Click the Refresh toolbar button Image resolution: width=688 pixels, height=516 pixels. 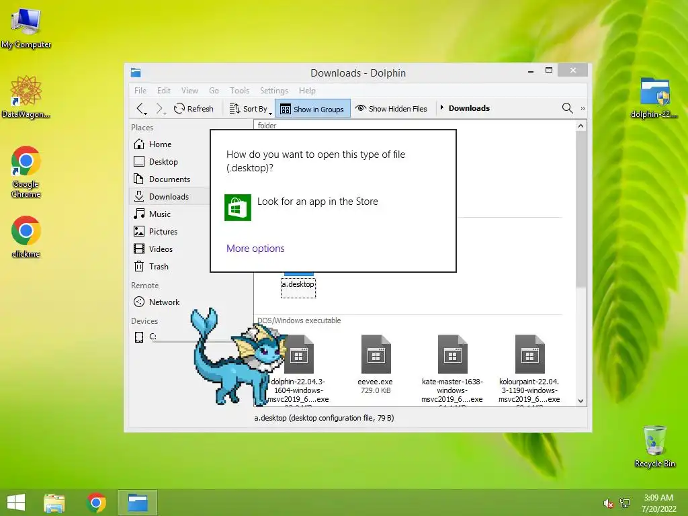point(193,108)
